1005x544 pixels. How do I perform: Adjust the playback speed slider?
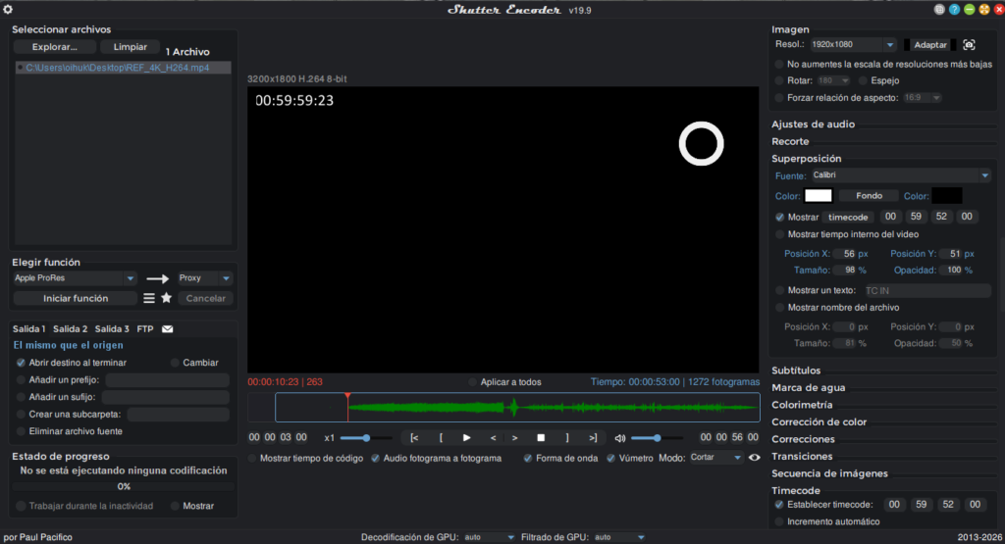(366, 438)
